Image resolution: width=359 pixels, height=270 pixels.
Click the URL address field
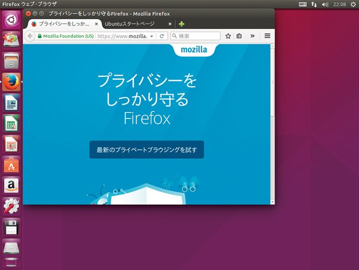coord(122,36)
